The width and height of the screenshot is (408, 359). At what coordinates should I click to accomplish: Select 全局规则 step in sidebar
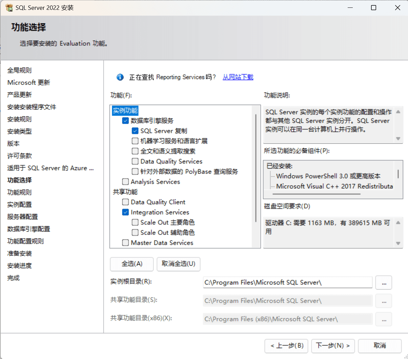[x=19, y=71]
